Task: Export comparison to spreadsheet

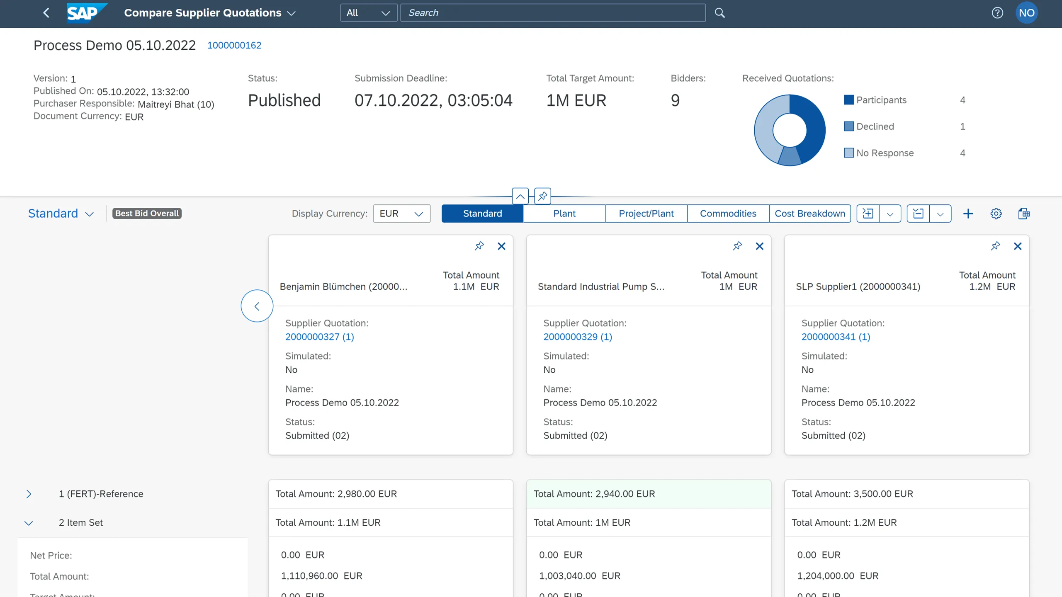Action: (x=1024, y=213)
